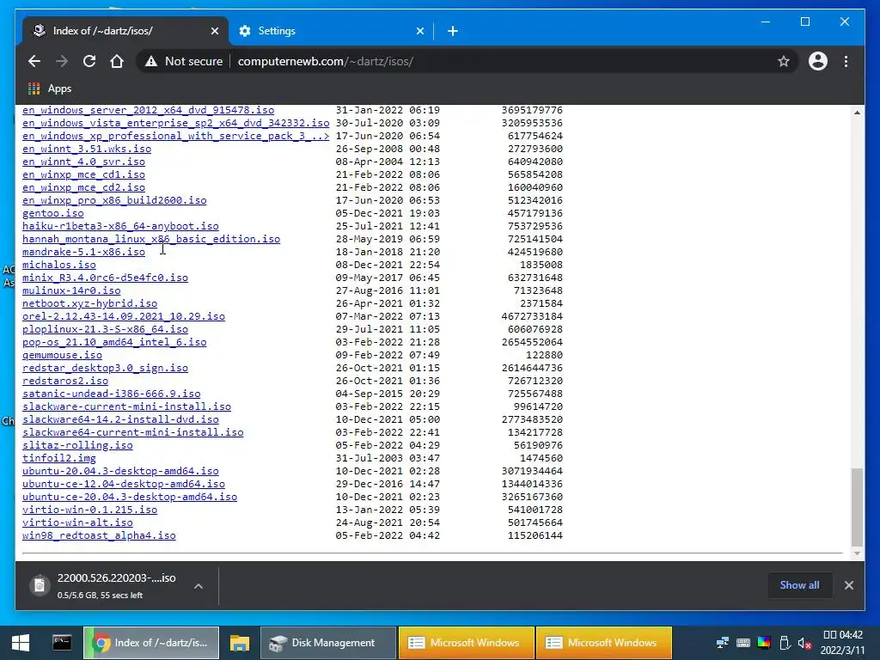Click the satanic-undead-i386-666.9.iso link
This screenshot has height=660, width=880.
click(x=111, y=394)
